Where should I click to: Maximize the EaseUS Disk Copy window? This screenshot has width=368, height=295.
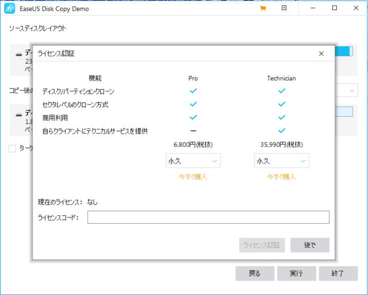click(x=335, y=8)
